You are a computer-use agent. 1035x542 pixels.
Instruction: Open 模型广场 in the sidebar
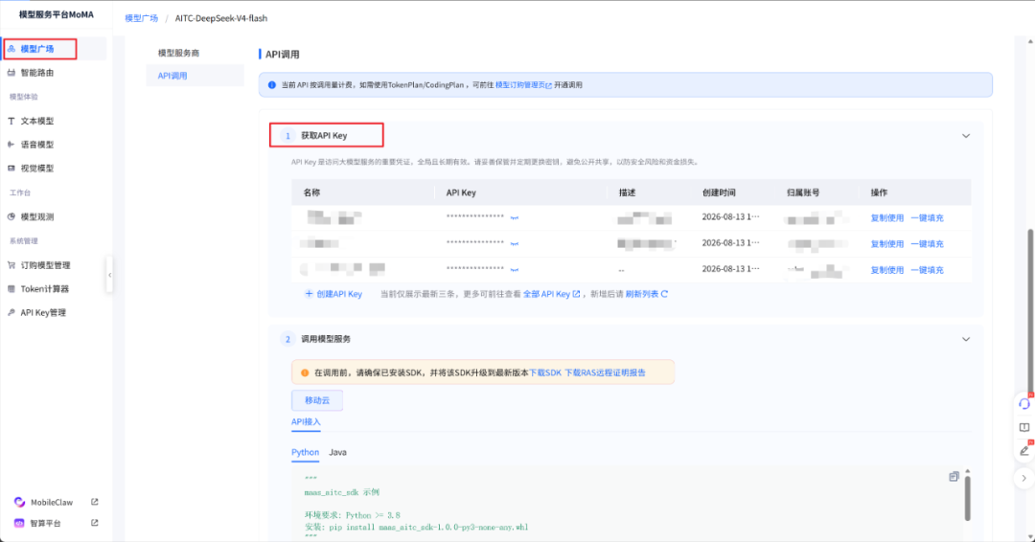point(39,49)
